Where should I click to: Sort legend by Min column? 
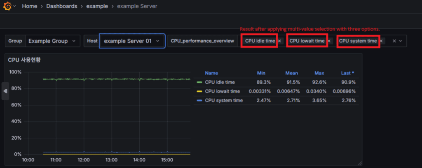point(261,73)
